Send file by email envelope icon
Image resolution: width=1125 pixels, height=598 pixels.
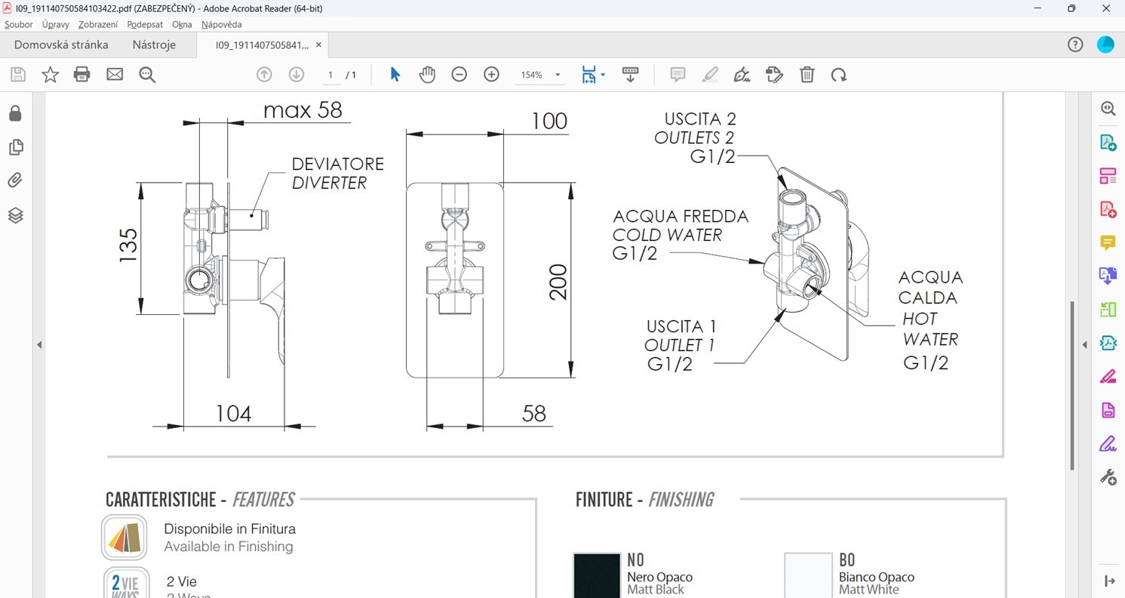tap(115, 75)
